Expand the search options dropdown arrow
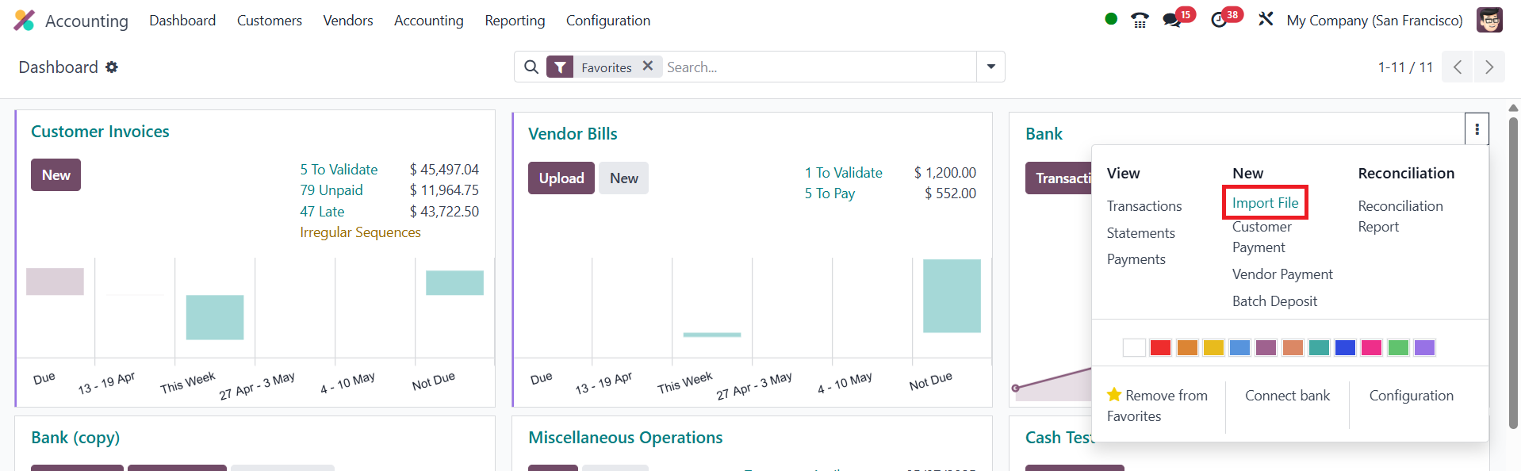This screenshot has height=471, width=1521. (x=990, y=67)
